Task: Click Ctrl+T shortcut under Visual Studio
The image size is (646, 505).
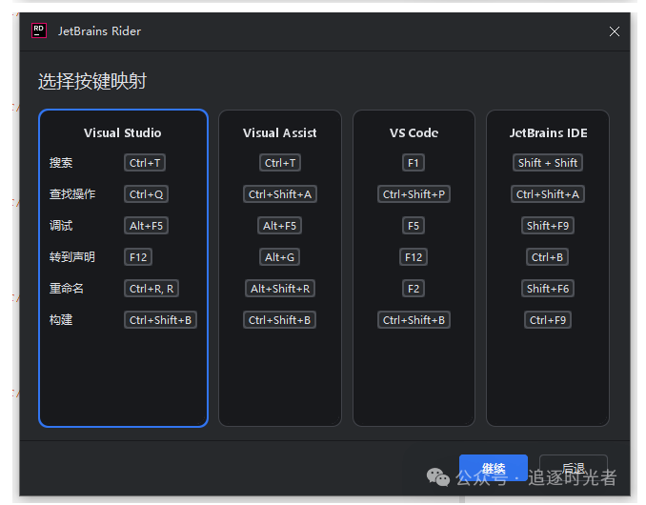Action: point(145,163)
